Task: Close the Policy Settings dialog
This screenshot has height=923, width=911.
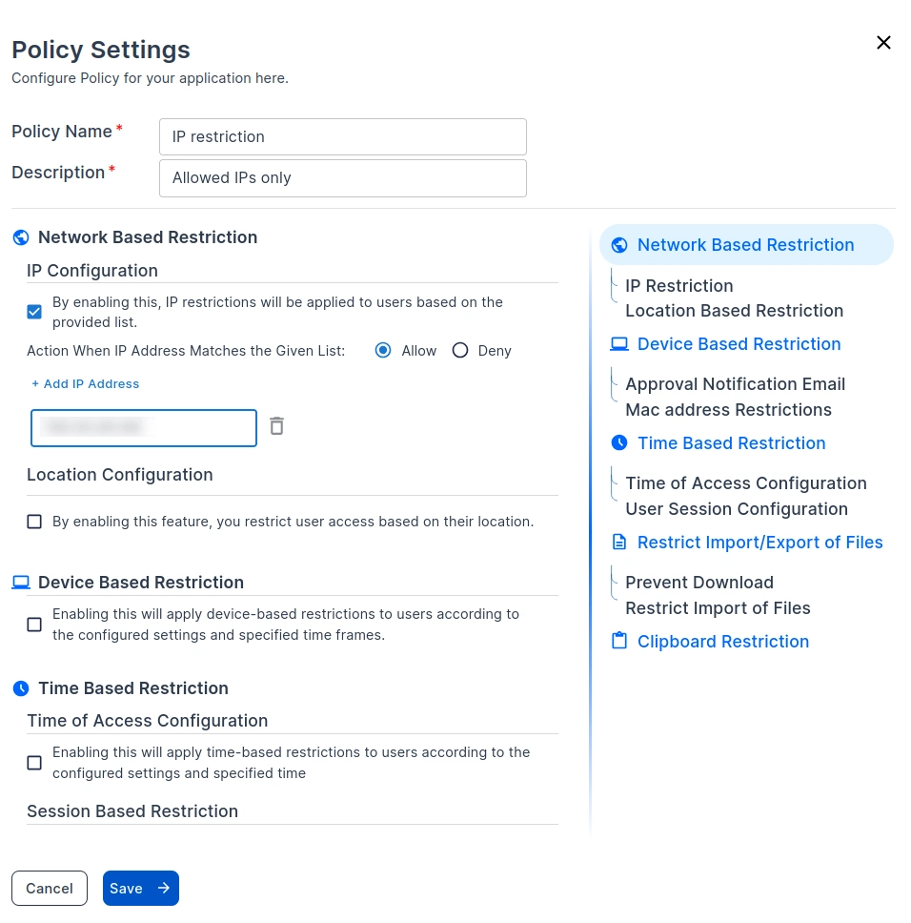Action: point(882,42)
